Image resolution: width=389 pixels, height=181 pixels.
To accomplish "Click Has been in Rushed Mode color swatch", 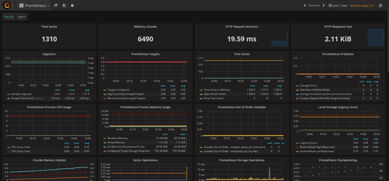I will click(x=297, y=90).
